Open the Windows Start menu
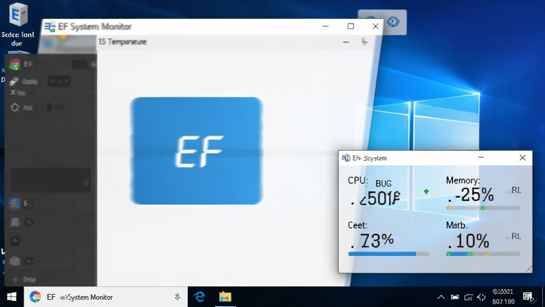The width and height of the screenshot is (545, 307). click(x=12, y=297)
